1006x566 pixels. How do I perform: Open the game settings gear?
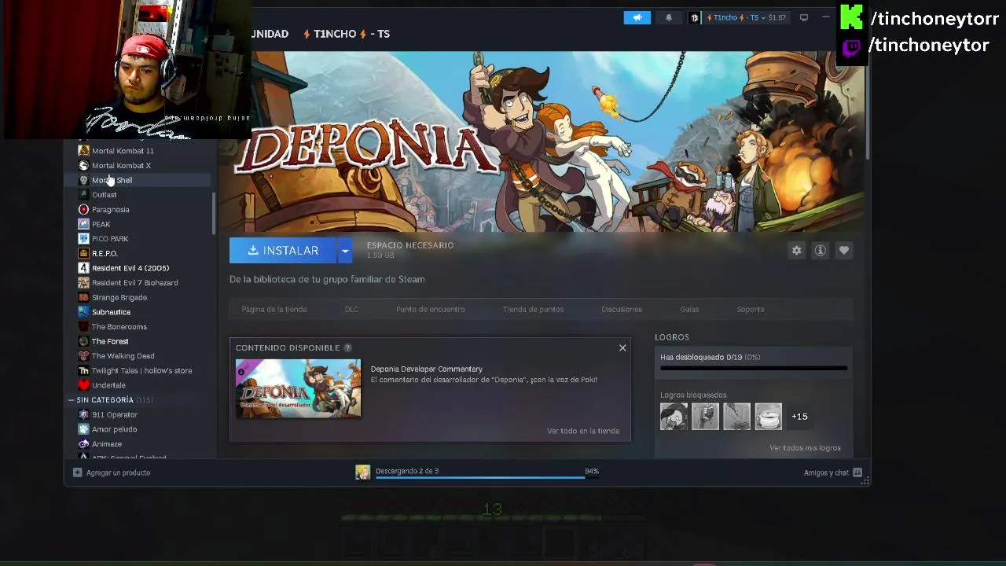pos(796,250)
